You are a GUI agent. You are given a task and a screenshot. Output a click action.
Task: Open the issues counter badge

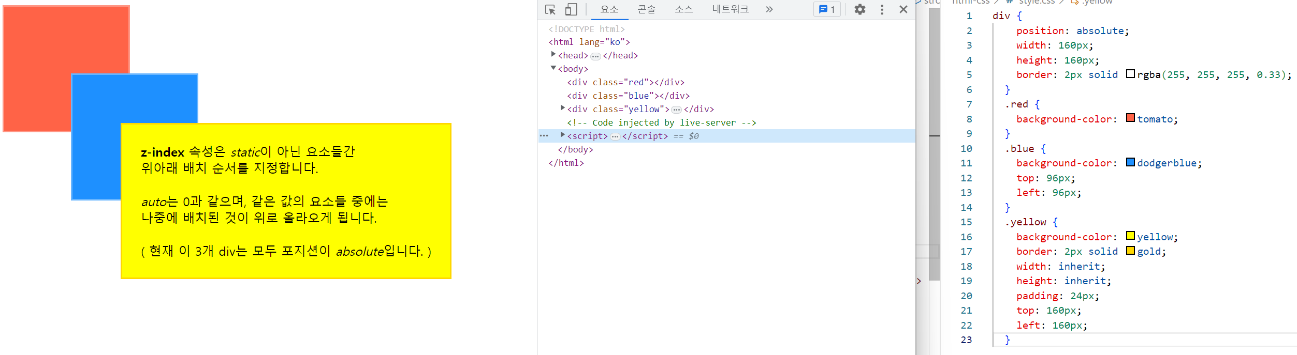coord(827,9)
